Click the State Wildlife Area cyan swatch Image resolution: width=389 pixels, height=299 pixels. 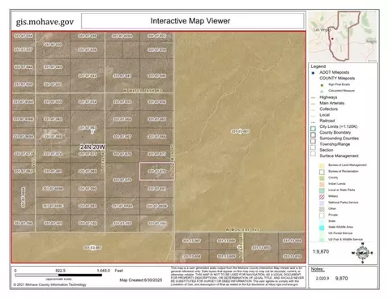pyautogui.click(x=322, y=228)
